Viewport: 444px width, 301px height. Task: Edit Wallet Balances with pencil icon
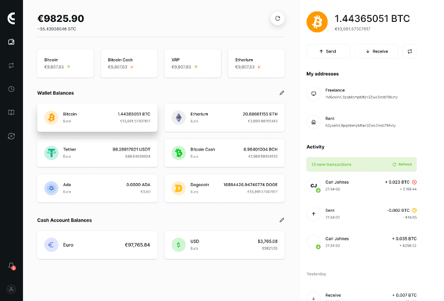click(x=282, y=93)
